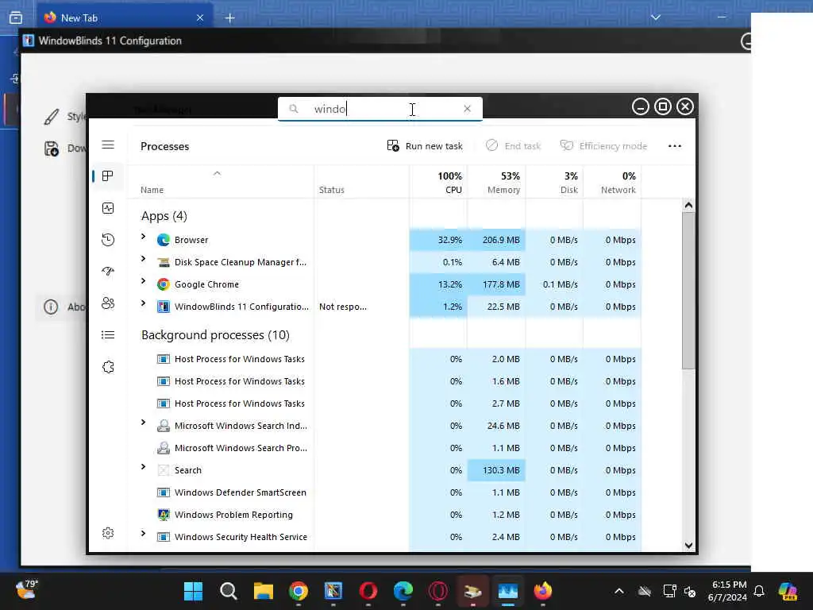813x610 pixels.
Task: Expand Disk Space Cleanup Manager process
Action: (143, 259)
